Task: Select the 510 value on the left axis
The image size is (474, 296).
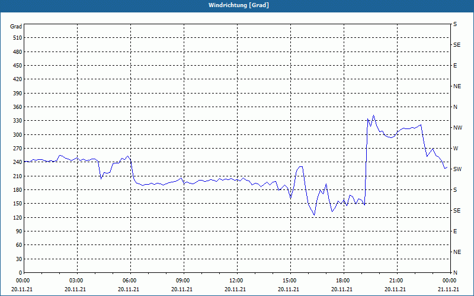Action: pos(18,38)
